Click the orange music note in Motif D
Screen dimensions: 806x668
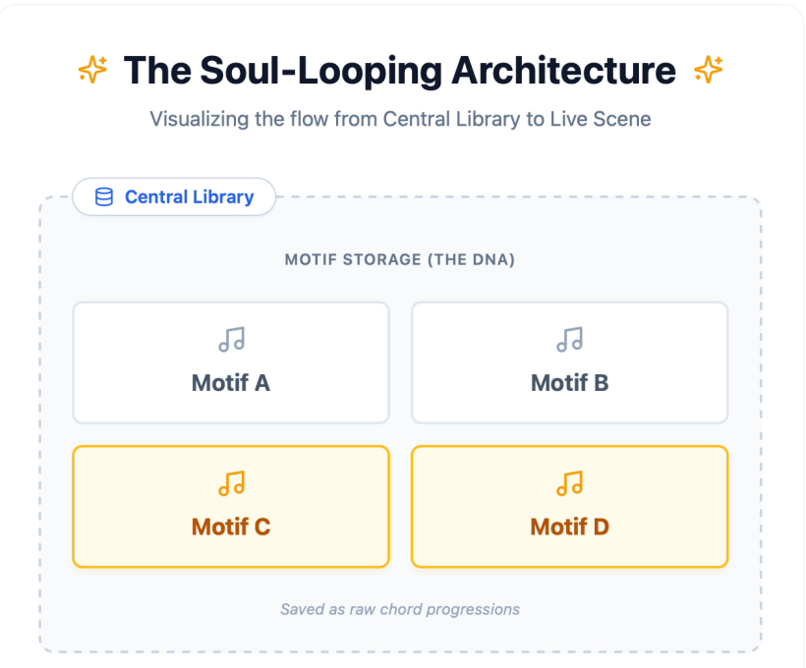(x=569, y=483)
